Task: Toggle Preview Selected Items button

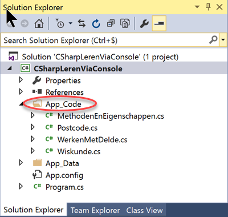Action: [x=159, y=23]
